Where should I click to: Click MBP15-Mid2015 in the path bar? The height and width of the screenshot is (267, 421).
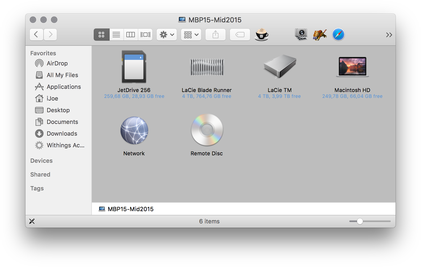click(126, 209)
